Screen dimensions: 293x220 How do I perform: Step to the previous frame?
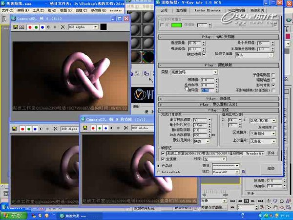click(240, 201)
